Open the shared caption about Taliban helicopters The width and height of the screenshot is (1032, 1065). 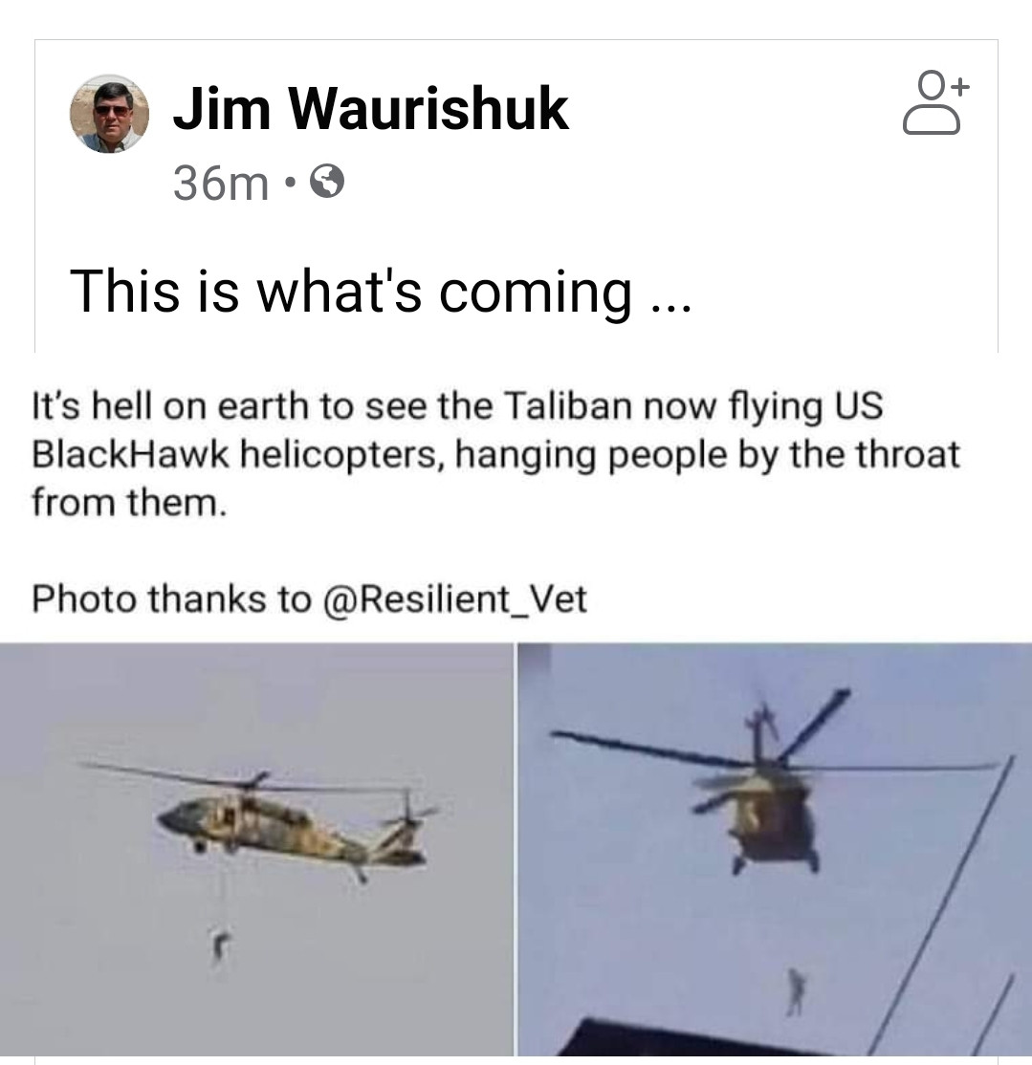coord(496,454)
